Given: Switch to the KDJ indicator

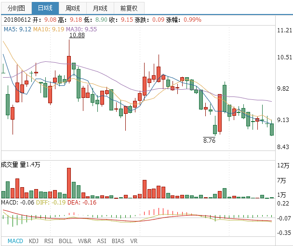Looking at the screenshot, I should (x=34, y=241).
